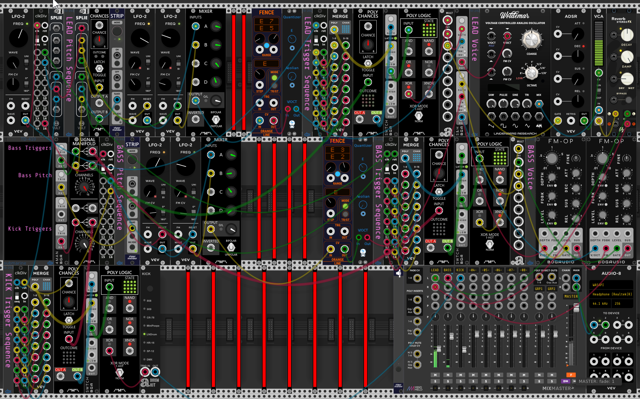Click the Woldemar OCTAVE selector knob
The width and height of the screenshot is (640, 399).
tap(531, 73)
